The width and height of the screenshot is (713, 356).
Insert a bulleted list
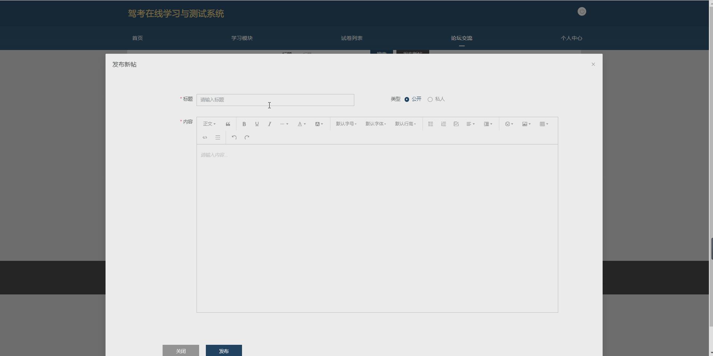(x=430, y=124)
